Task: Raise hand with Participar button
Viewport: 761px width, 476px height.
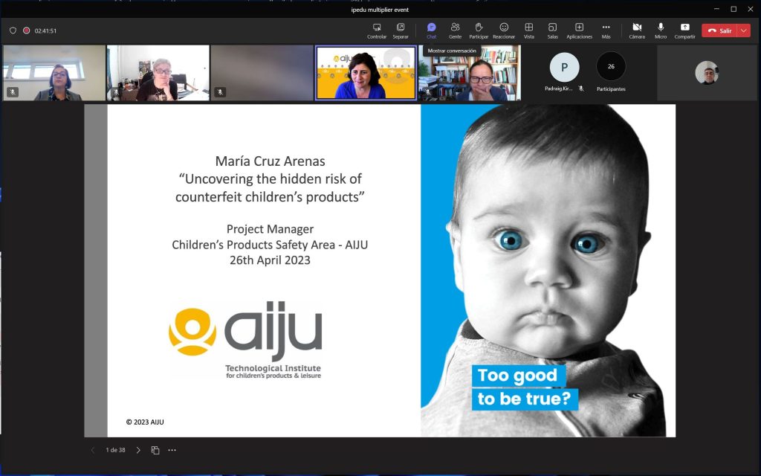Action: click(479, 30)
